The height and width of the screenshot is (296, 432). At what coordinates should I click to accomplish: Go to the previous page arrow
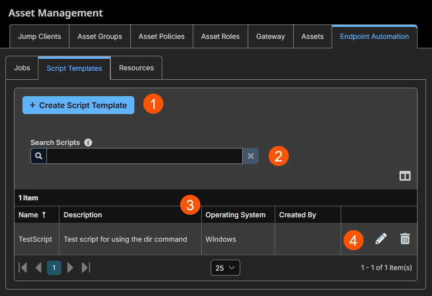[38, 268]
